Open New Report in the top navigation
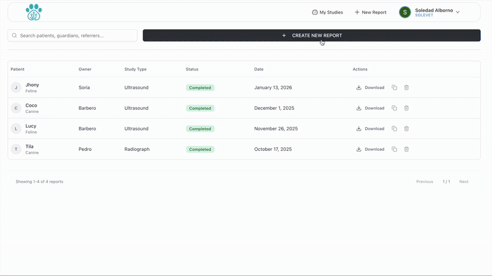 (x=370, y=12)
